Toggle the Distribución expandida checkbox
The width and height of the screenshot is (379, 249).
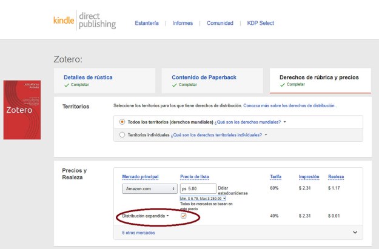pyautogui.click(x=184, y=216)
